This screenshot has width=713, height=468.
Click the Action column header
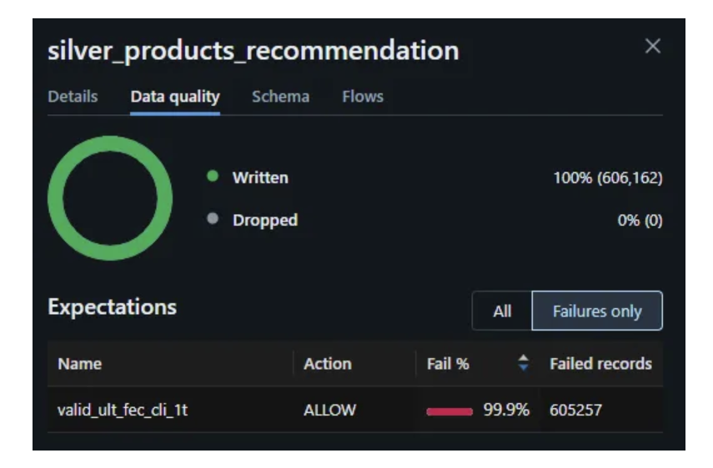[328, 364]
